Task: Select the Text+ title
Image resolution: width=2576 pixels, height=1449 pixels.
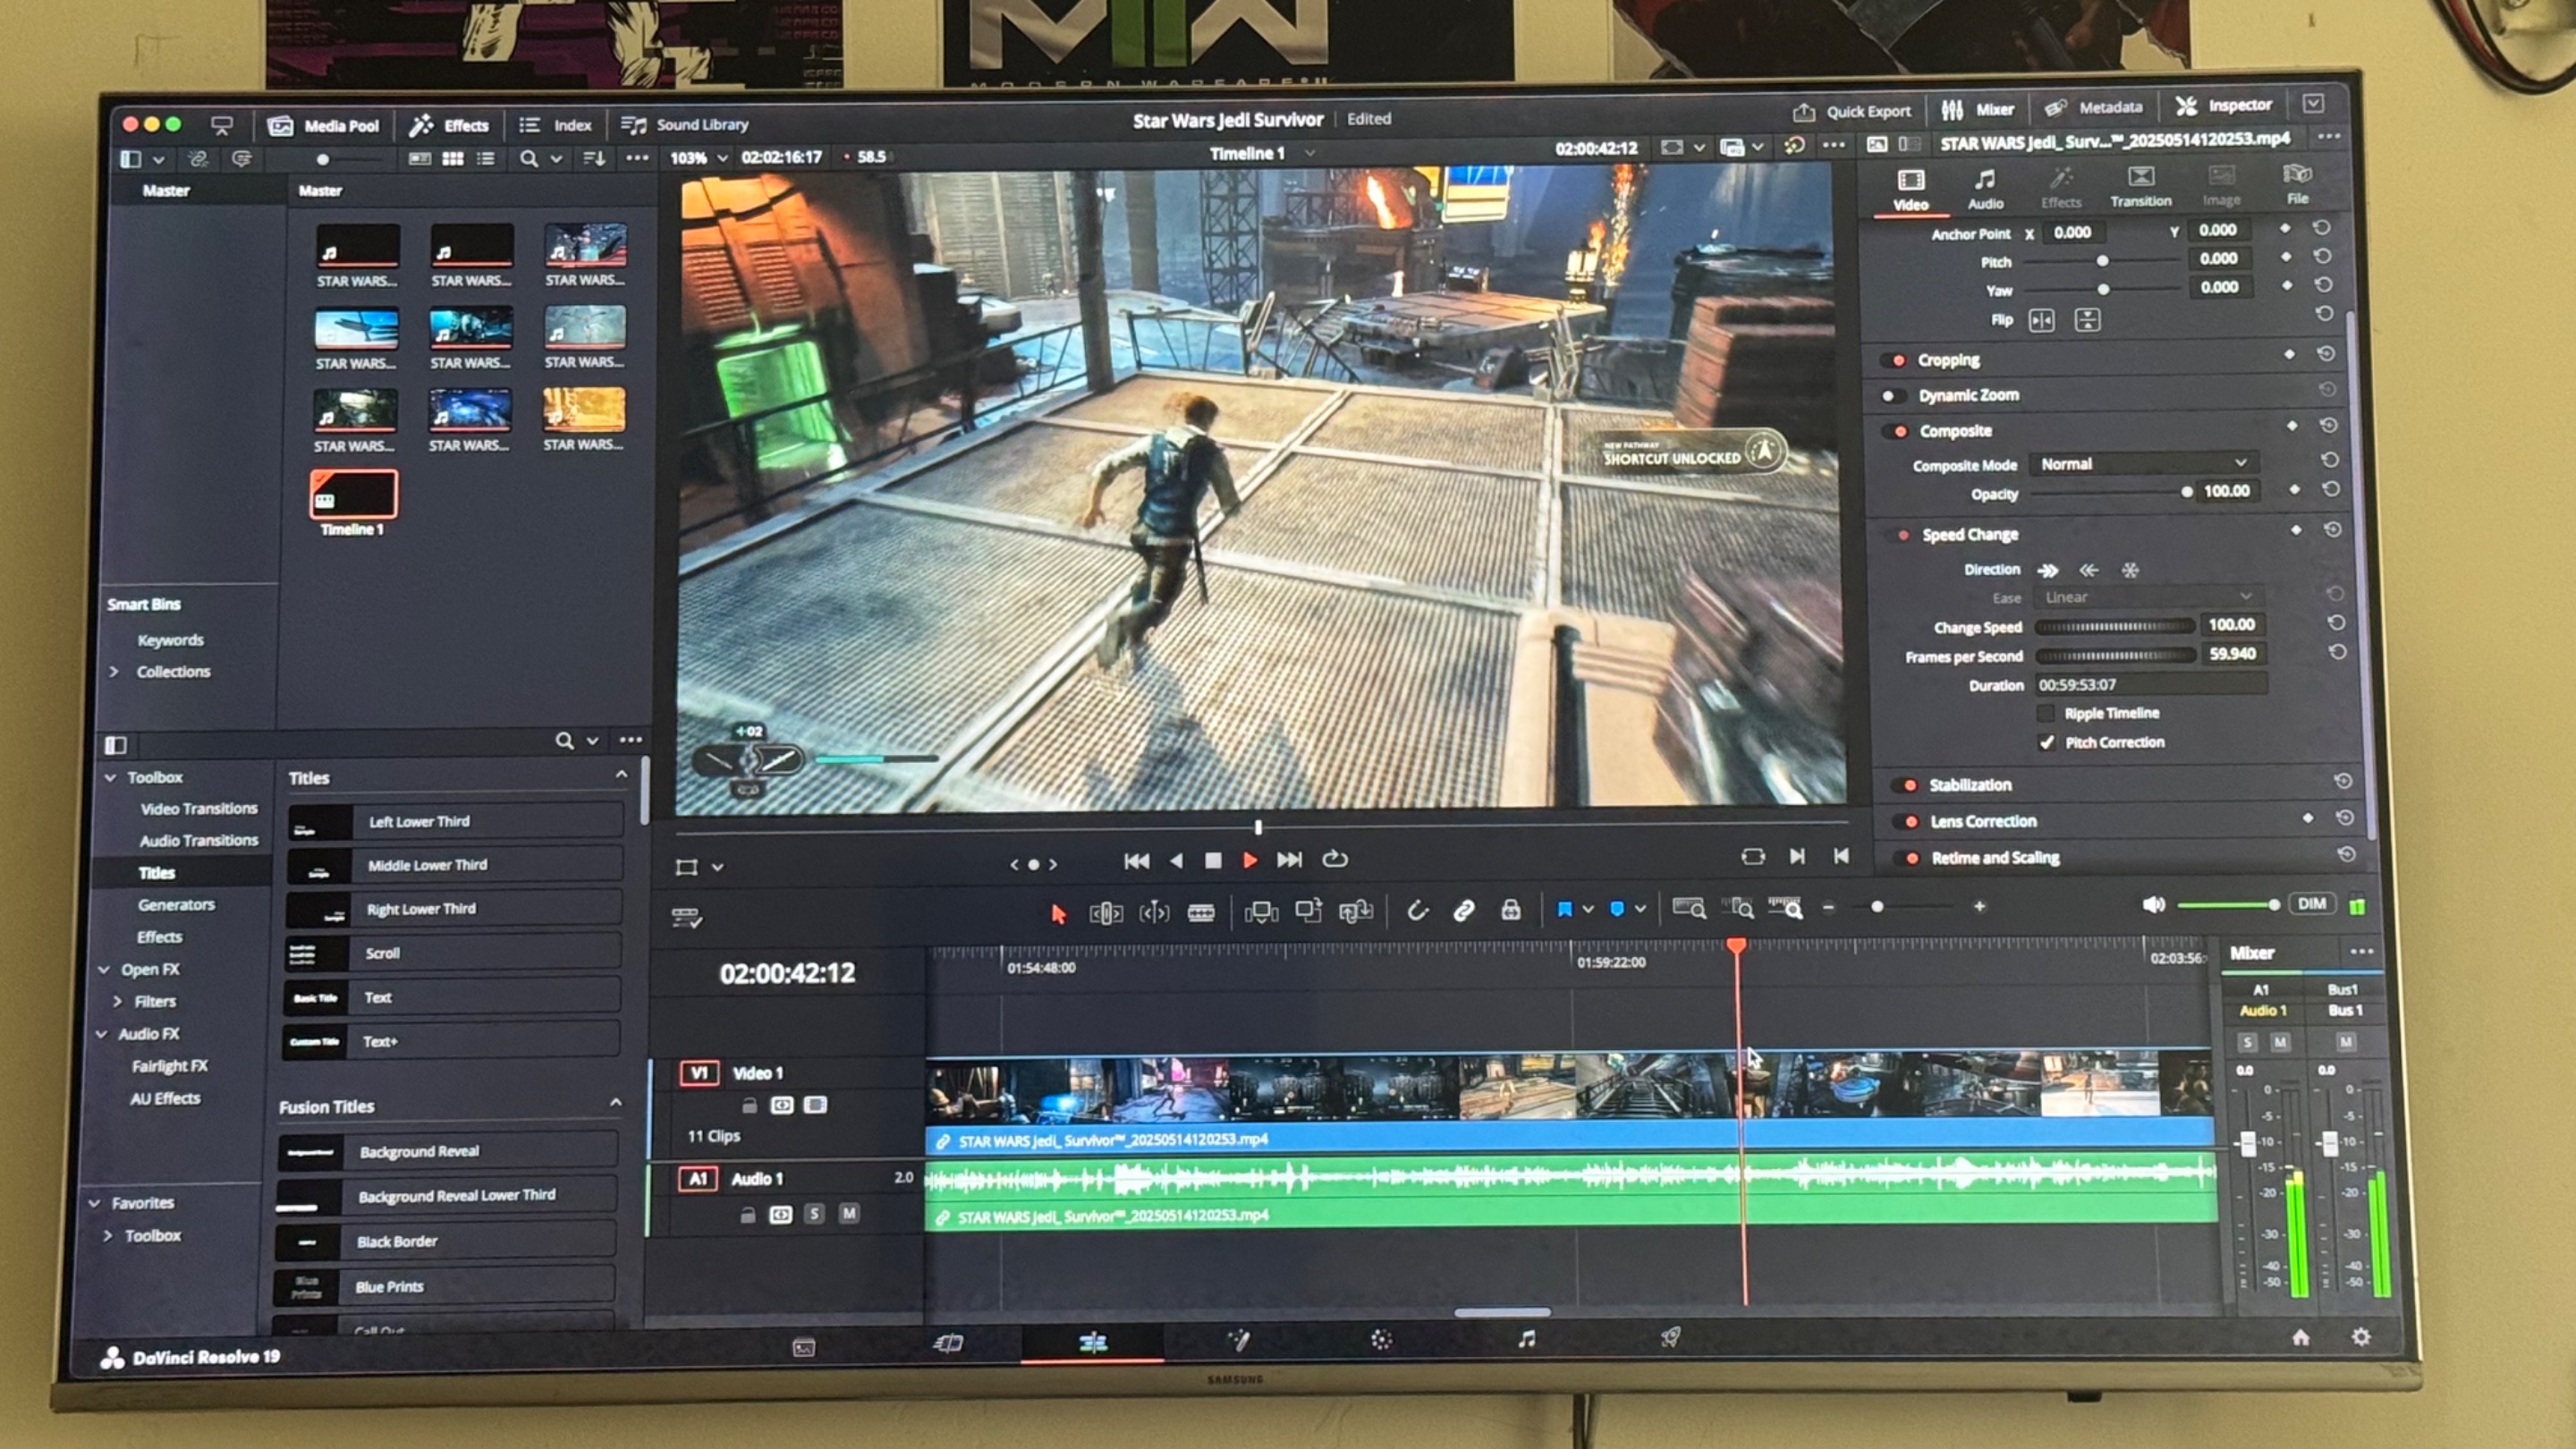Action: tap(450, 1041)
